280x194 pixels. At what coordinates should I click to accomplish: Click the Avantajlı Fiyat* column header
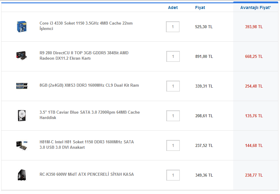pos(255,7)
